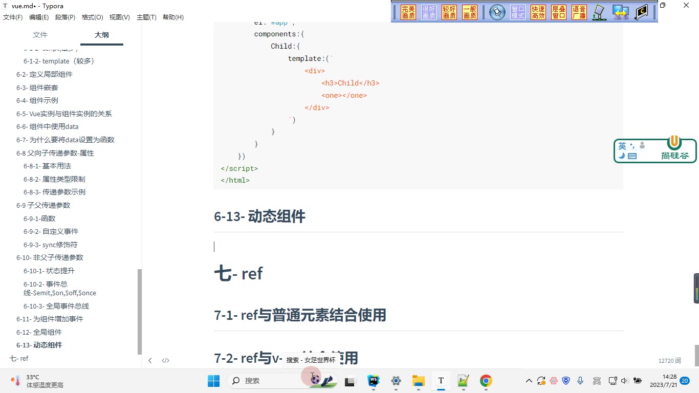Click the 语音广播 voice broadcast button
Viewport: 699px width, 393px height.
click(579, 12)
